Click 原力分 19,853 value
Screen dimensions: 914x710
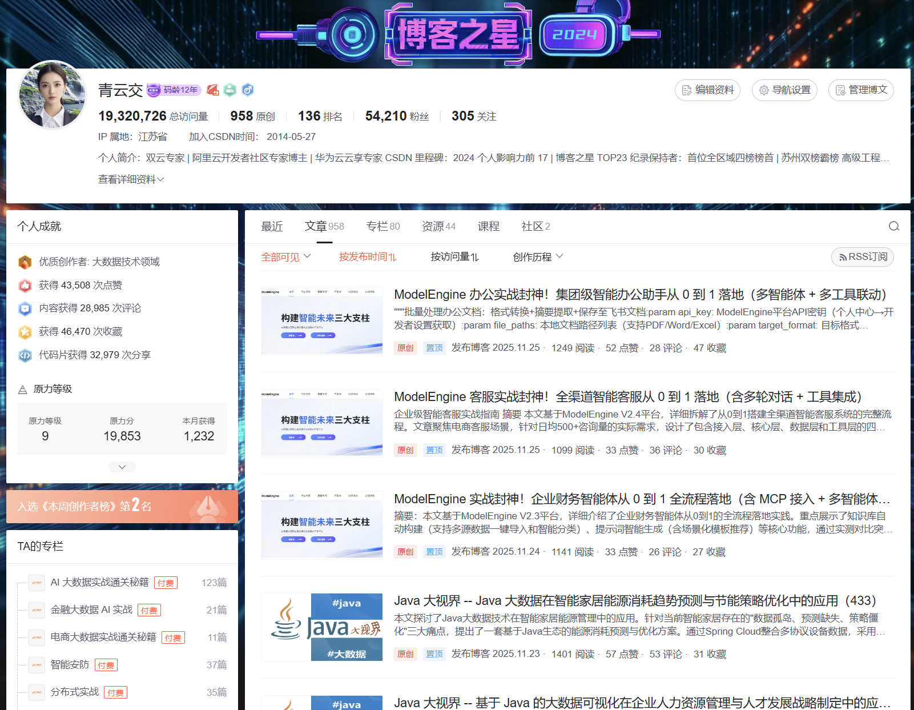122,436
